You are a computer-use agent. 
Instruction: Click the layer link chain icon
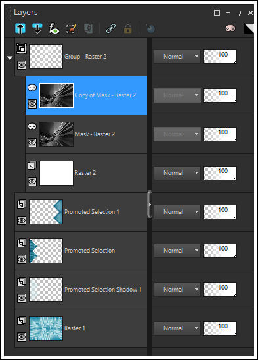[x=111, y=29]
